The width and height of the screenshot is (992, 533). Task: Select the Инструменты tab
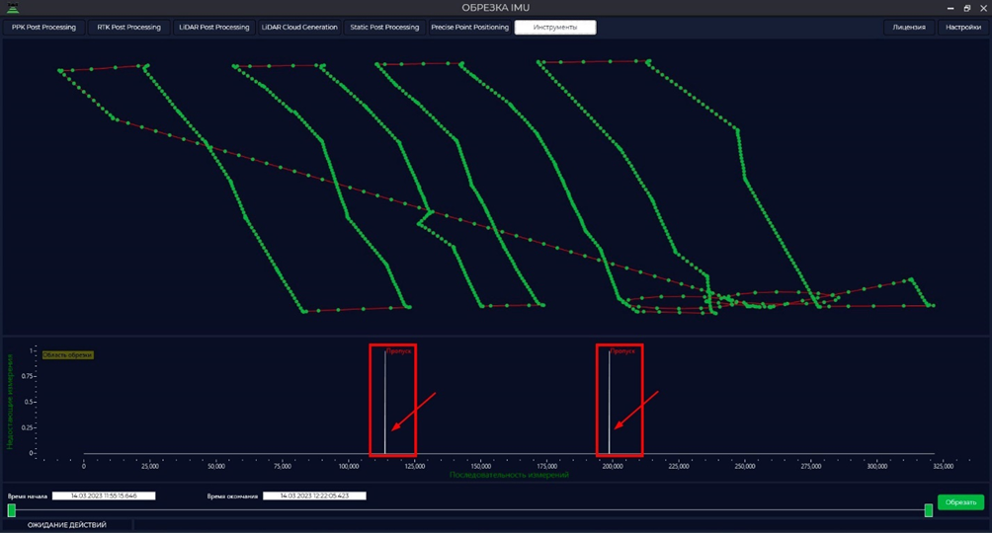555,28
